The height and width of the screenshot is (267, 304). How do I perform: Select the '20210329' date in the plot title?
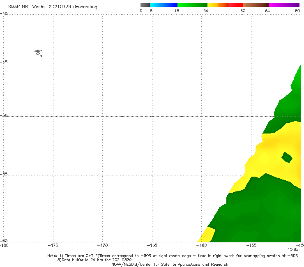60,7
